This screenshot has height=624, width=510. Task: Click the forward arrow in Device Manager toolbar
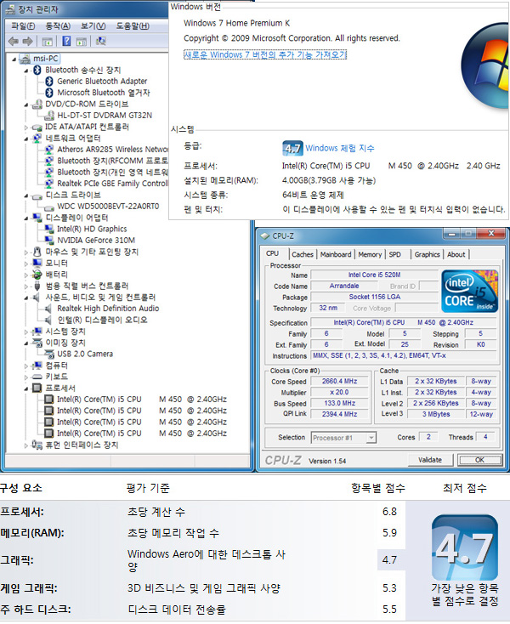click(28, 41)
